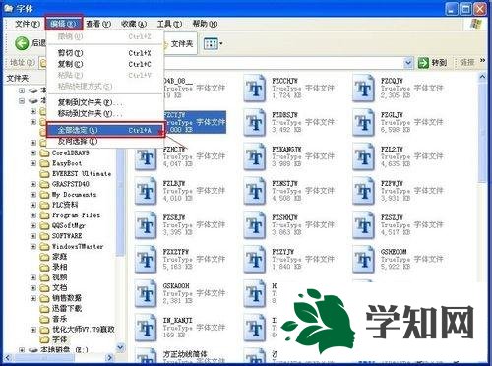Select the FZHCJW font file icon

146,157
